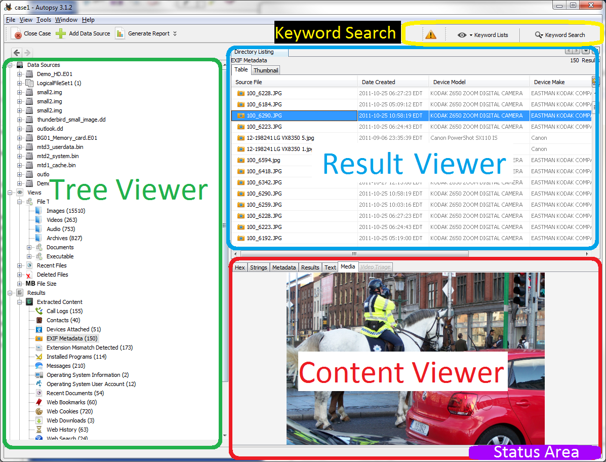This screenshot has width=606, height=462.
Task: Click the orange warning triangle icon
Action: 430,35
